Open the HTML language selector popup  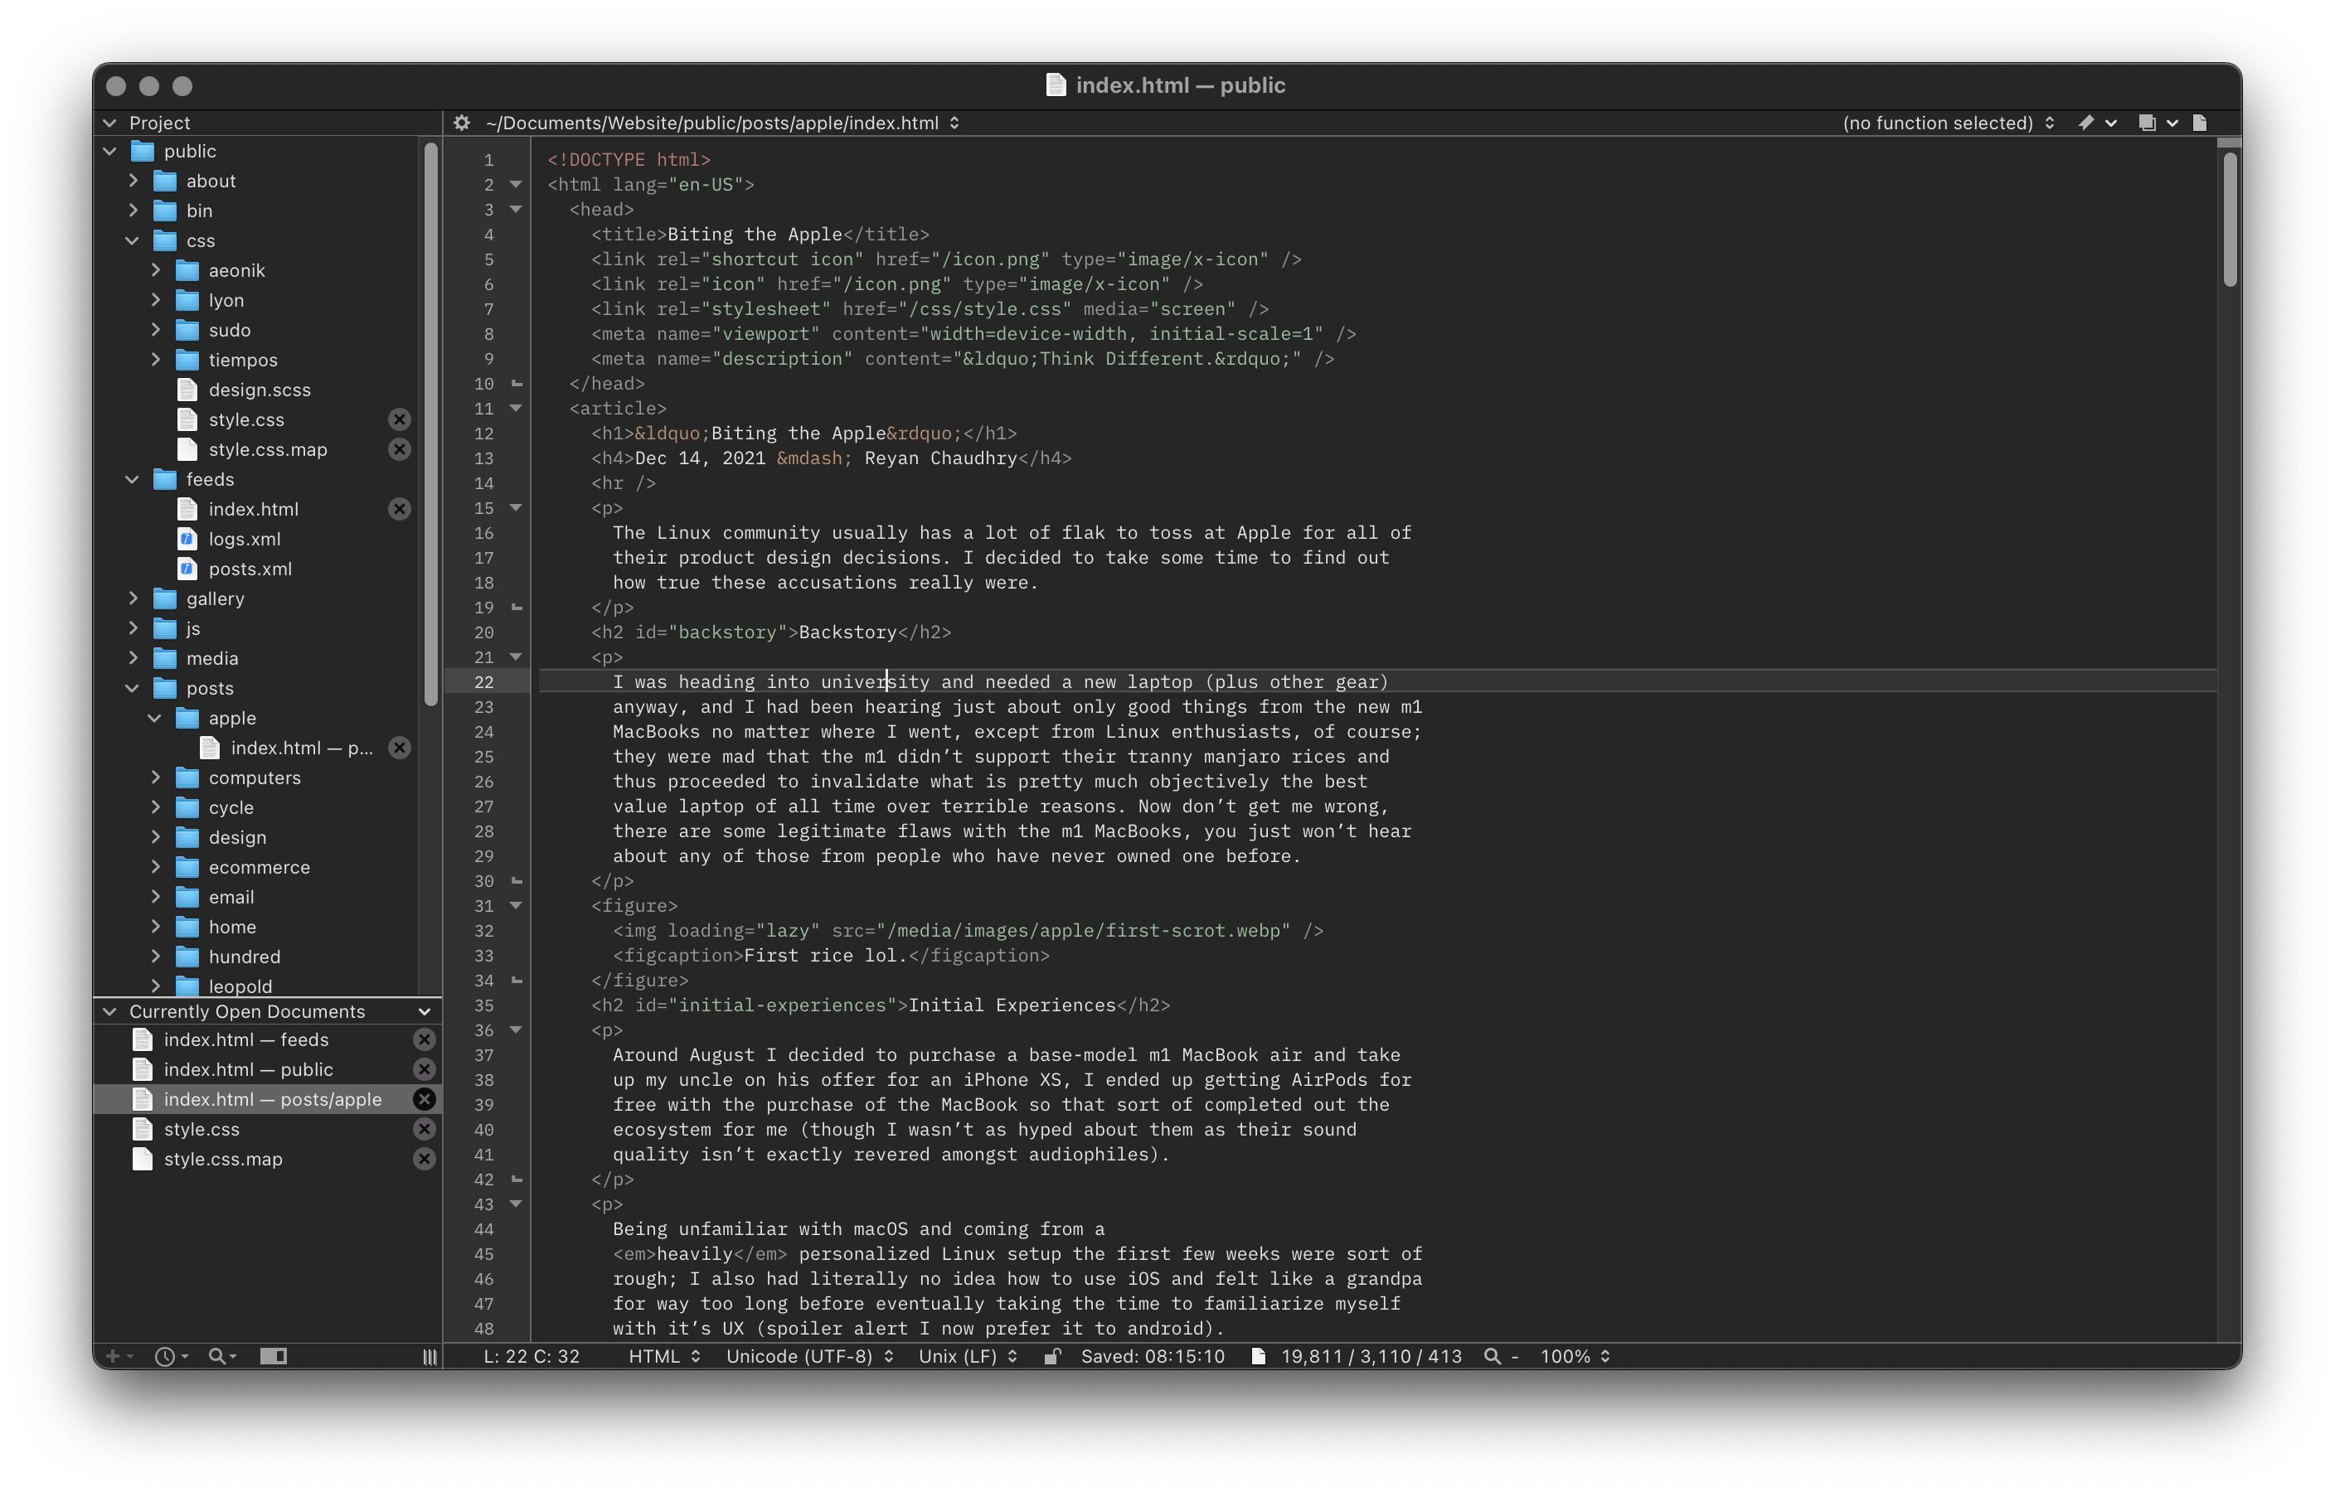[664, 1356]
